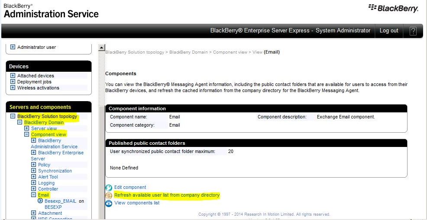Click breadcrumb Component view

230,52
